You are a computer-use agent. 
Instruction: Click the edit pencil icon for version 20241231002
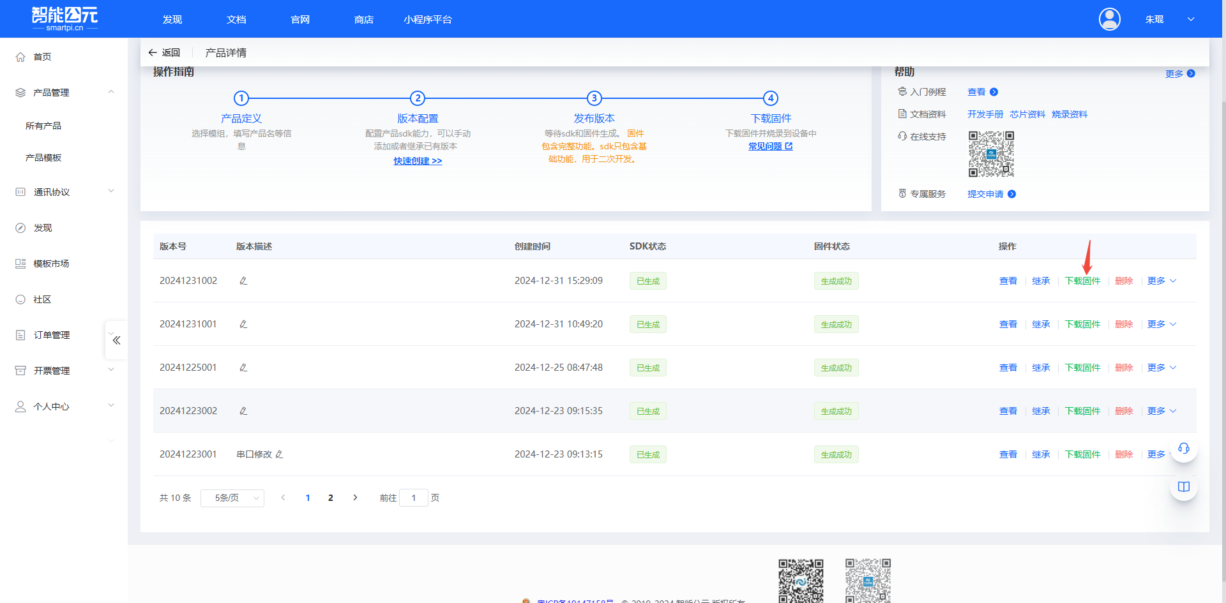[243, 281]
